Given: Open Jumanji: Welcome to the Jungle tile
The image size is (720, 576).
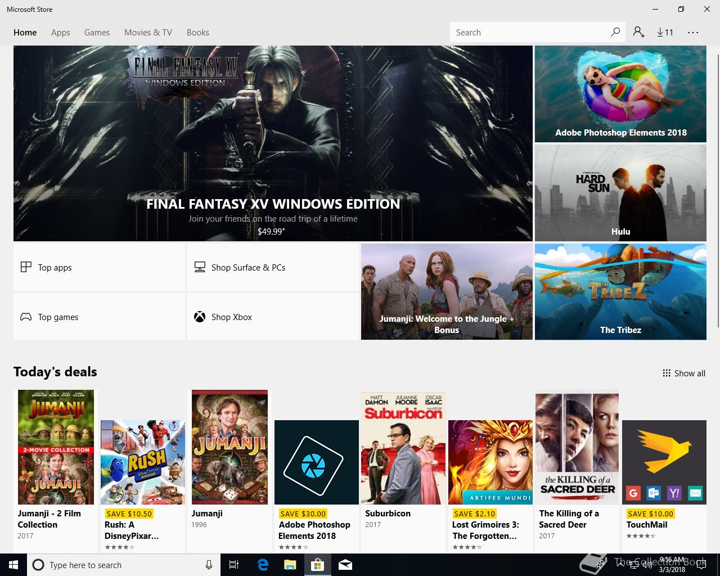Looking at the screenshot, I should point(447,291).
